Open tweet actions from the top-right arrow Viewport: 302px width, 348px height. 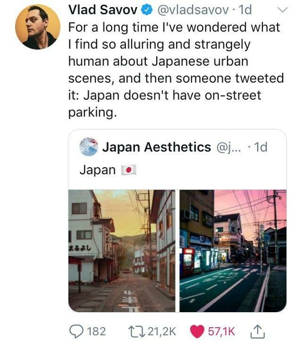click(283, 9)
